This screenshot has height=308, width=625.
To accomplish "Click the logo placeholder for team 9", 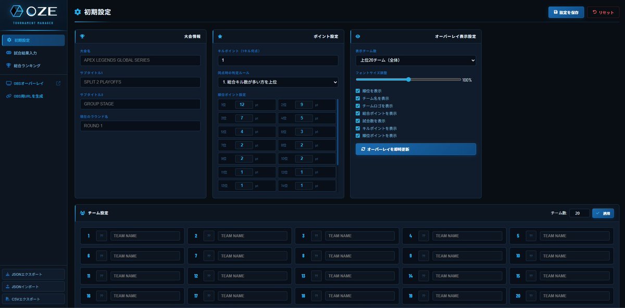I will point(423,256).
